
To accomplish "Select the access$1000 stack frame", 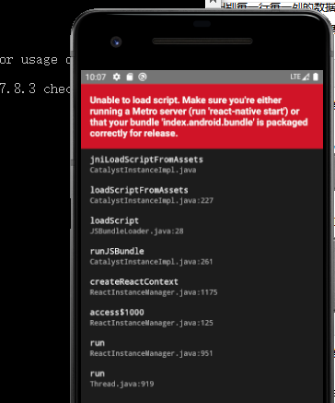I will click(x=202, y=317).
